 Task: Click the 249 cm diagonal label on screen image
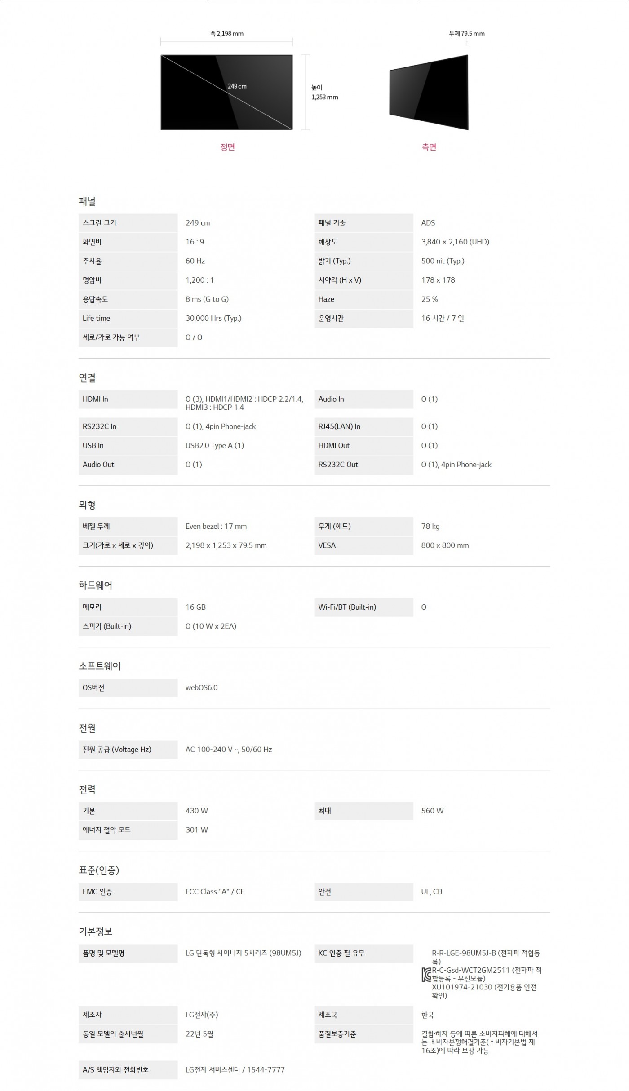pyautogui.click(x=237, y=86)
